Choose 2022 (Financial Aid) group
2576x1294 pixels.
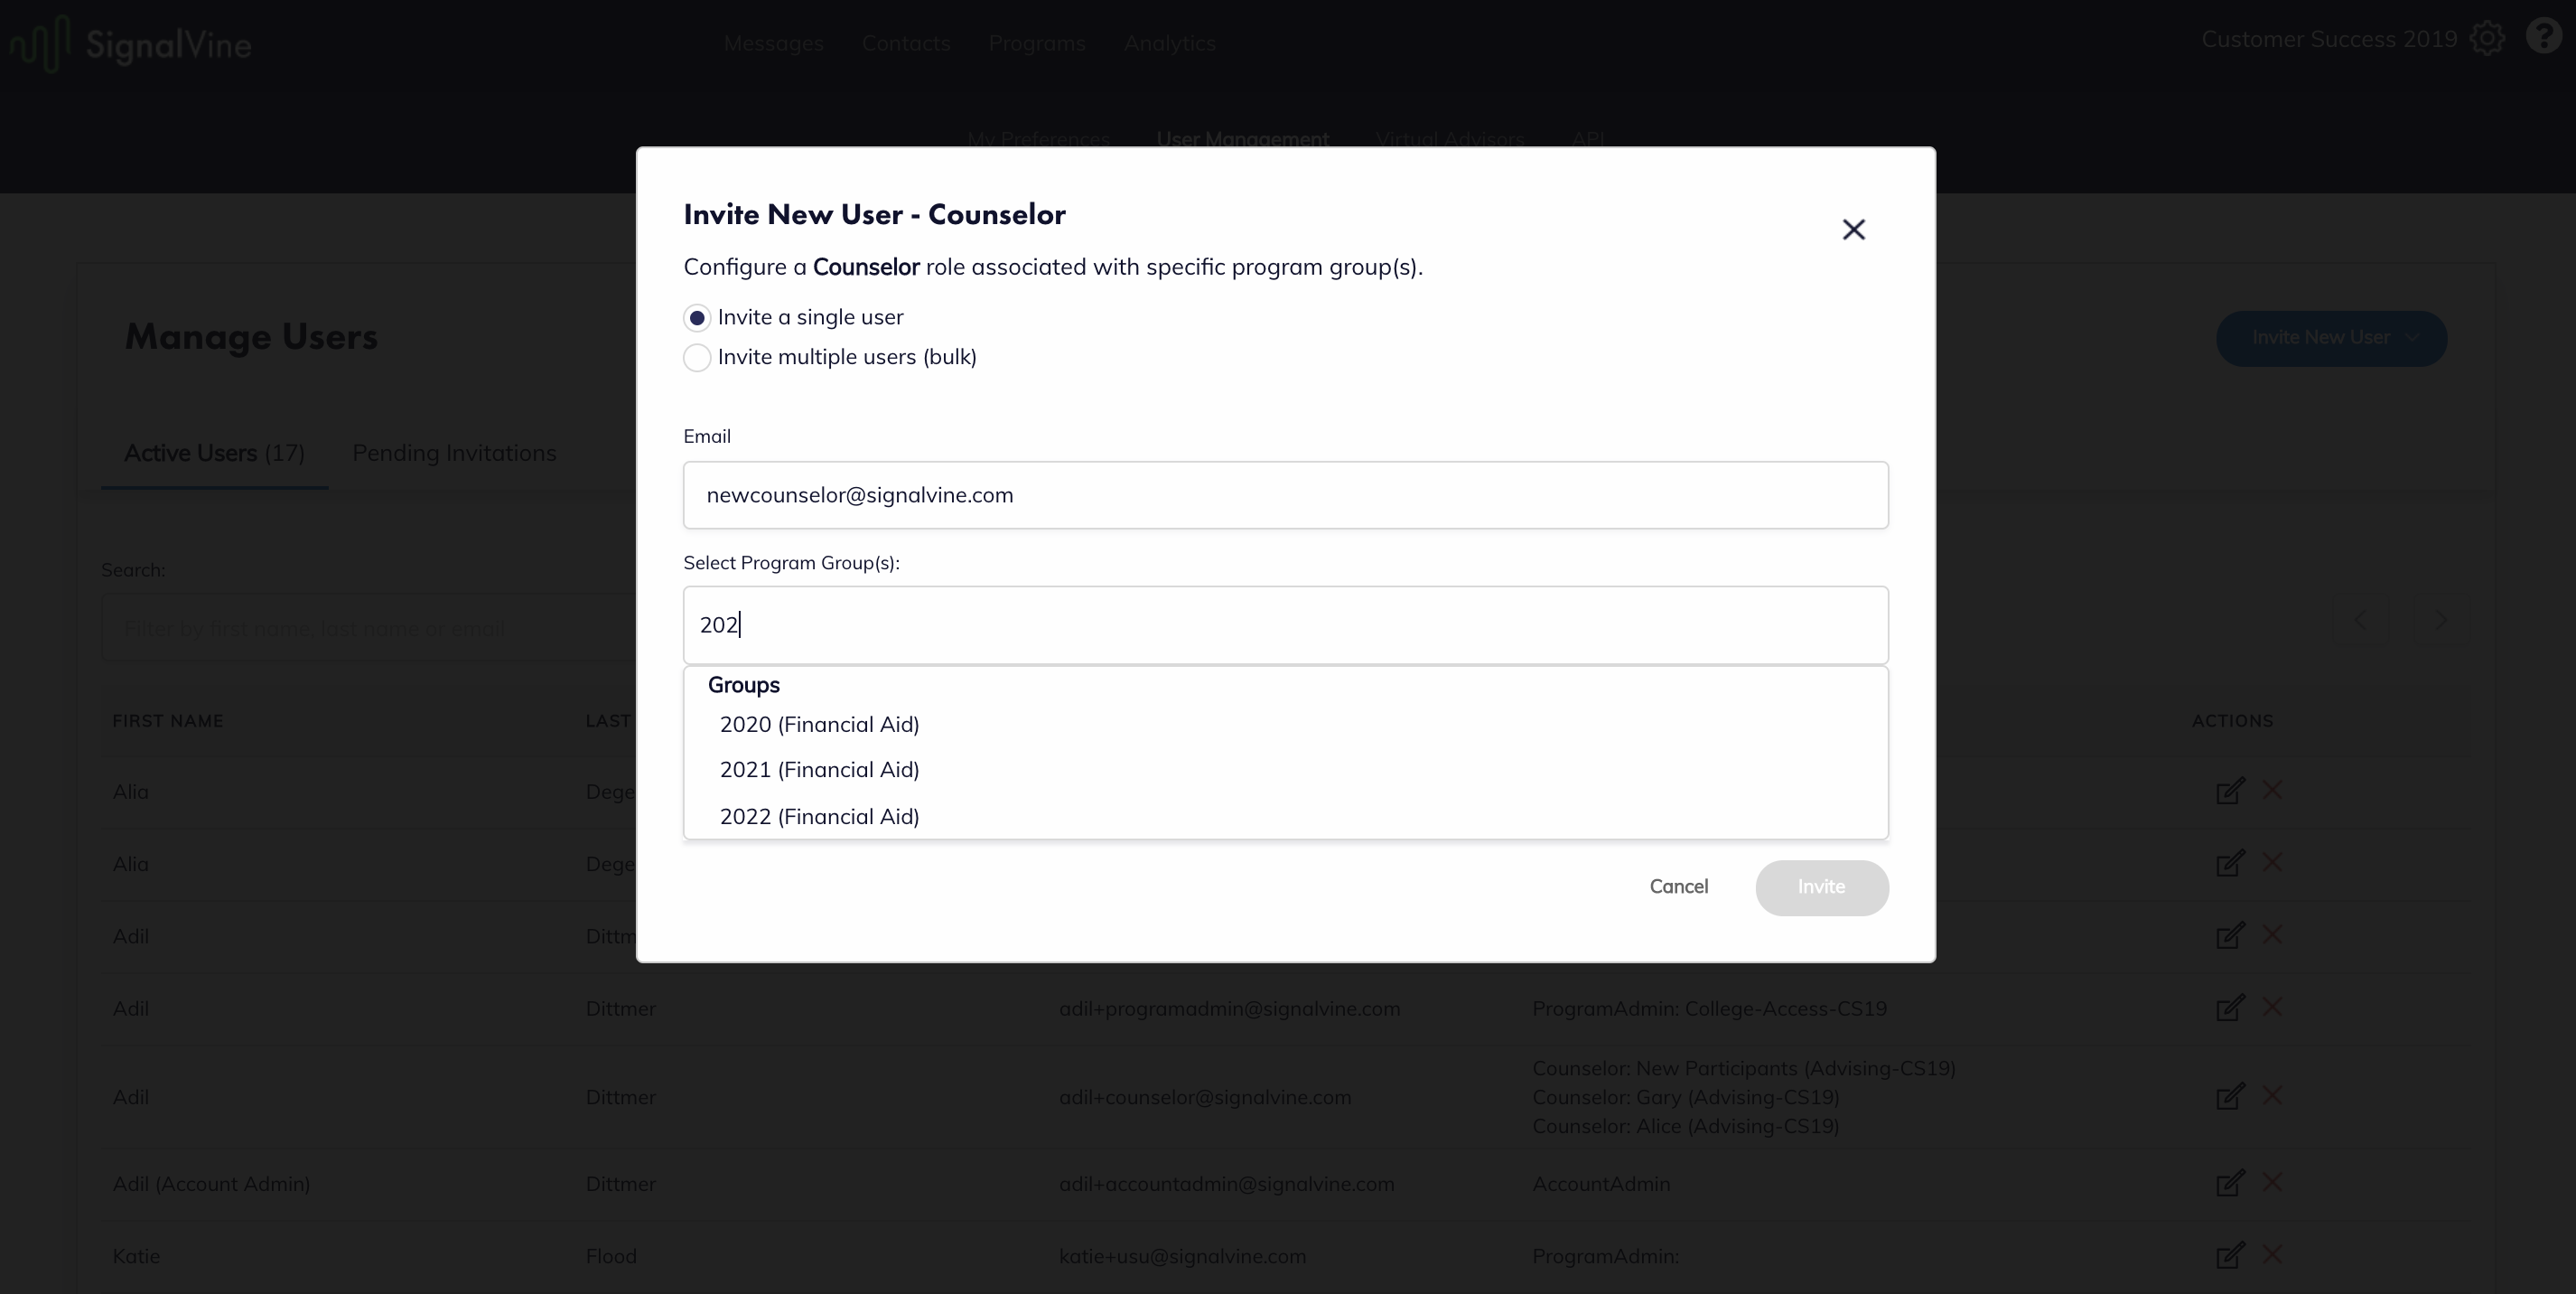pos(819,817)
